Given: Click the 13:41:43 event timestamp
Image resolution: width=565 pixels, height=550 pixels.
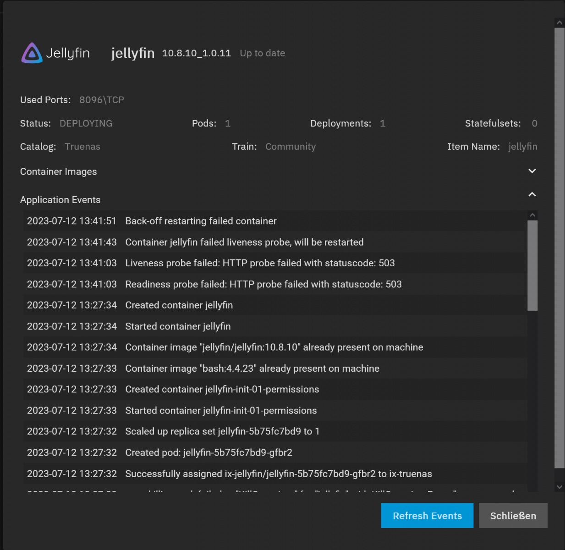Looking at the screenshot, I should (x=72, y=242).
